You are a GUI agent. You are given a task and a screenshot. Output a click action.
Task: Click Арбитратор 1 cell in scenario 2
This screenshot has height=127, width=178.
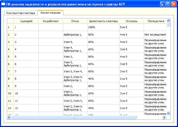(x=75, y=35)
